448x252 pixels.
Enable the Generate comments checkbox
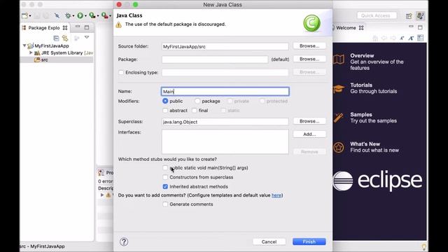tap(165, 204)
